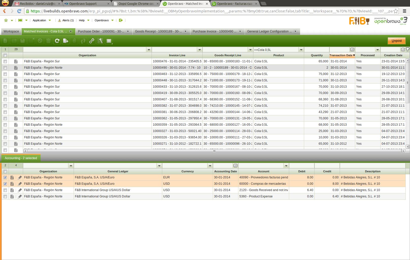The height and width of the screenshot is (260, 410).
Task: Click edit pencil on EUR accounting row
Action: 20,177
